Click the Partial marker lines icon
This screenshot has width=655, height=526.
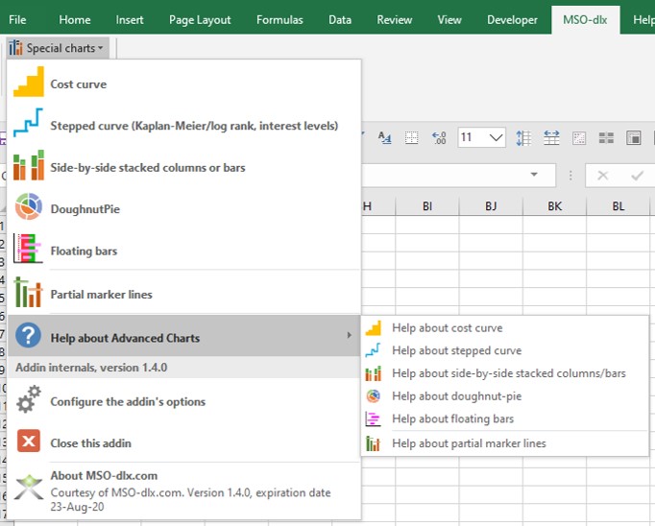(28, 292)
